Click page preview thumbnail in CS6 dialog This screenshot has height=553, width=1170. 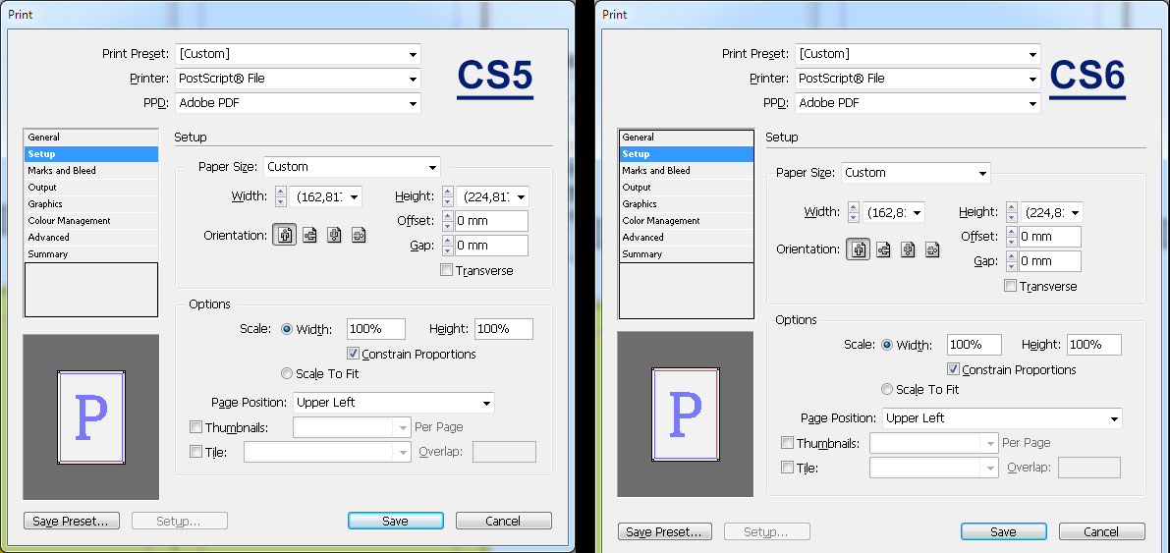pos(685,415)
